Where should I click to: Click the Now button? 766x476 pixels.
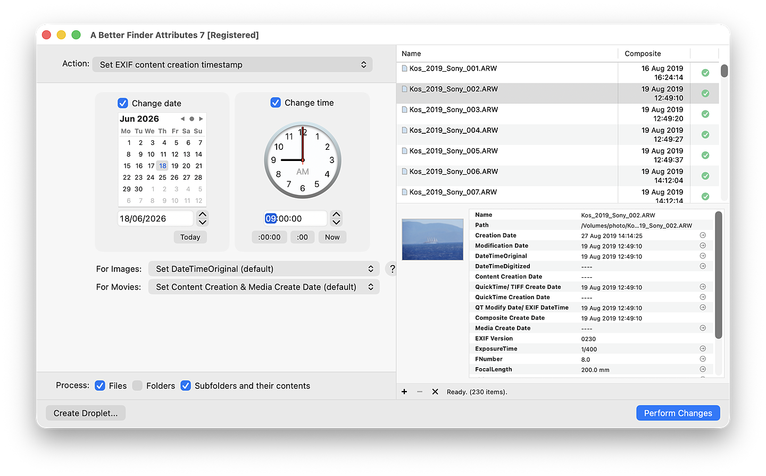point(332,237)
